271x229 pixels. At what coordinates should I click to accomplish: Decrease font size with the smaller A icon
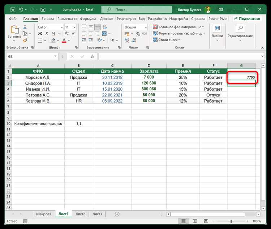(73, 34)
